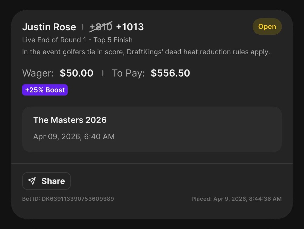This screenshot has width=304, height=229.
Task: Click the crossed-out +810 original odds
Action: pyautogui.click(x=101, y=27)
